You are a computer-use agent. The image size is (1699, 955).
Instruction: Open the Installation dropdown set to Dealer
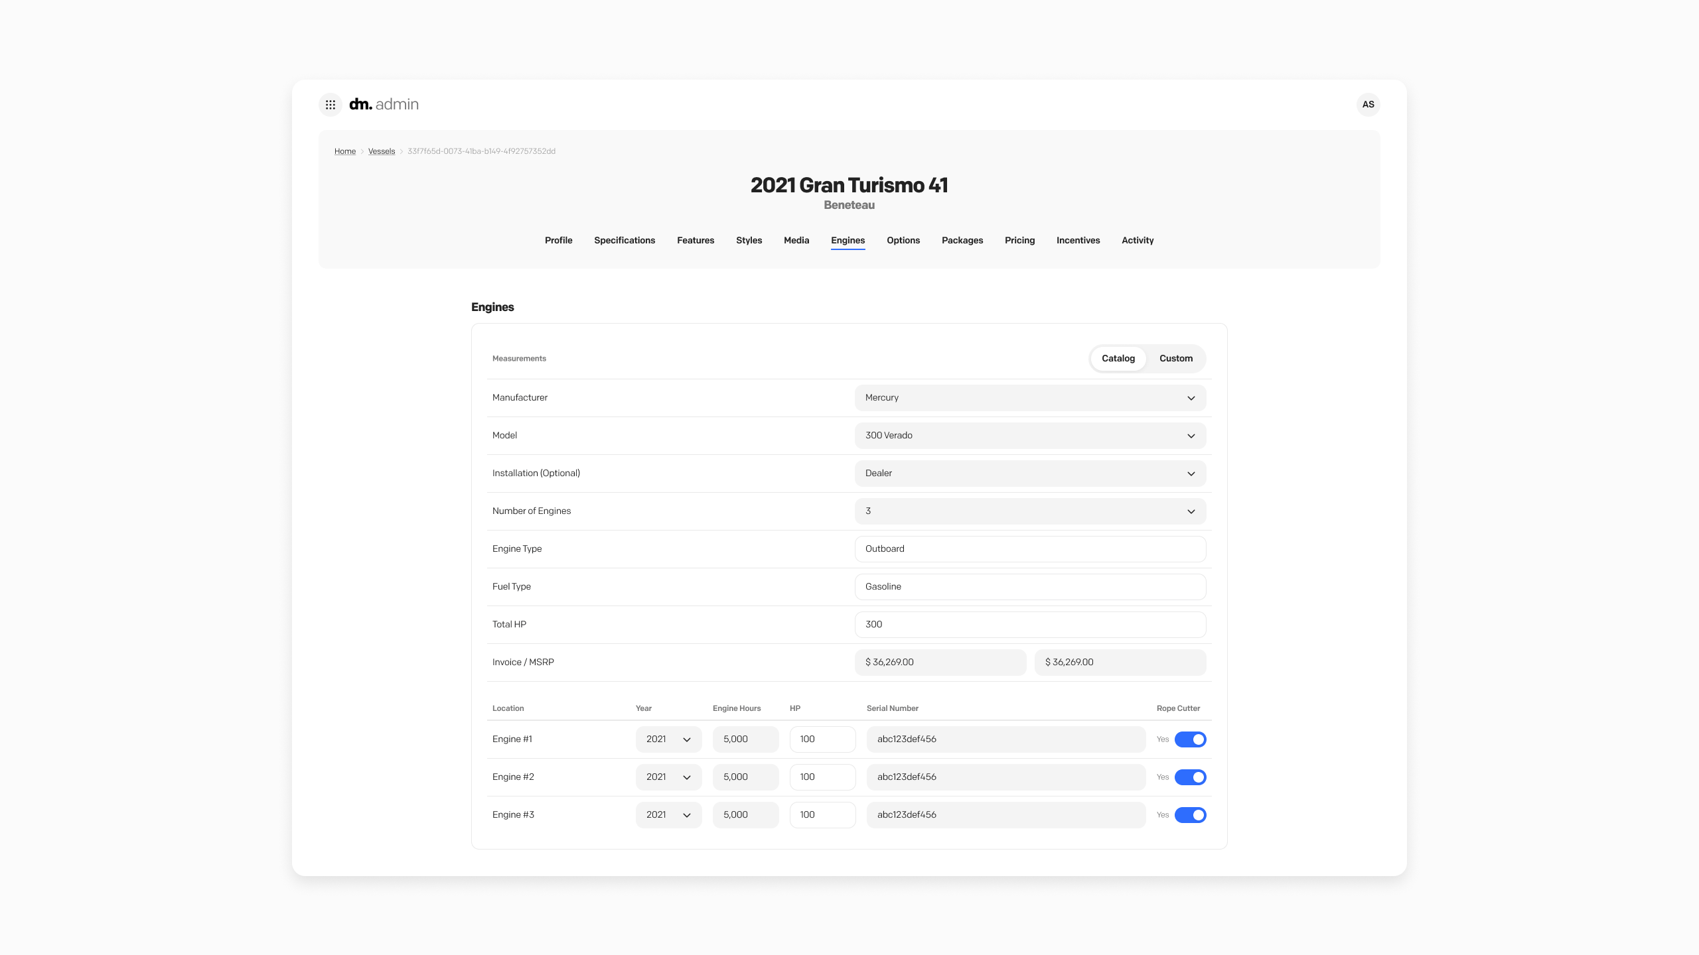[1029, 474]
